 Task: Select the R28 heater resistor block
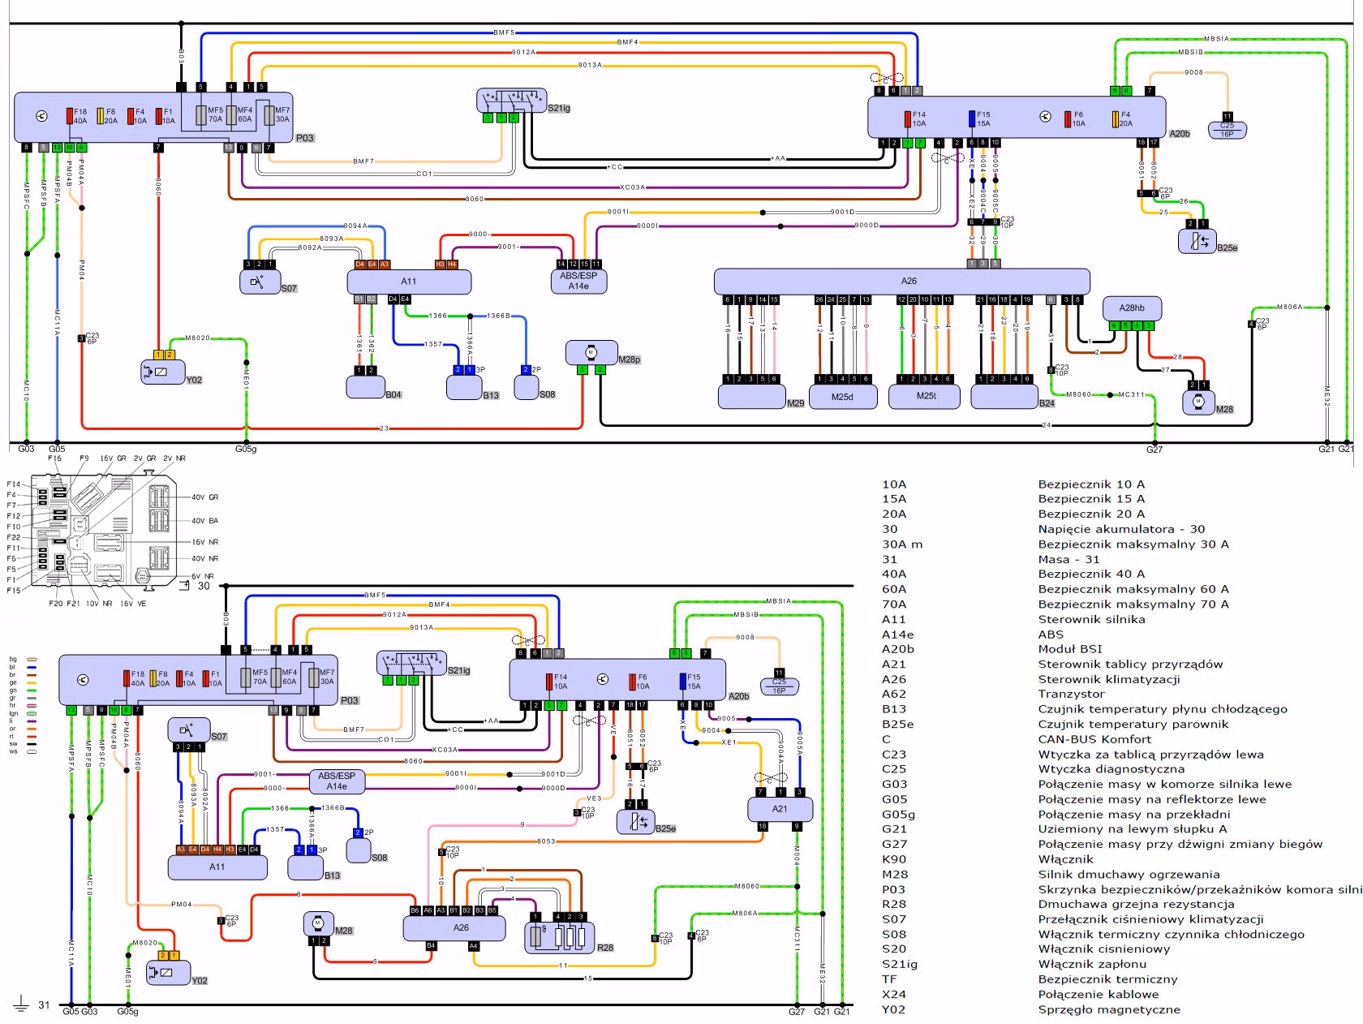pos(558,933)
